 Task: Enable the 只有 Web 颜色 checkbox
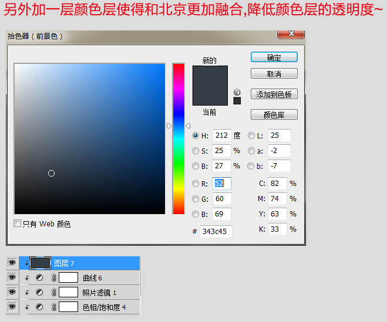pos(17,223)
